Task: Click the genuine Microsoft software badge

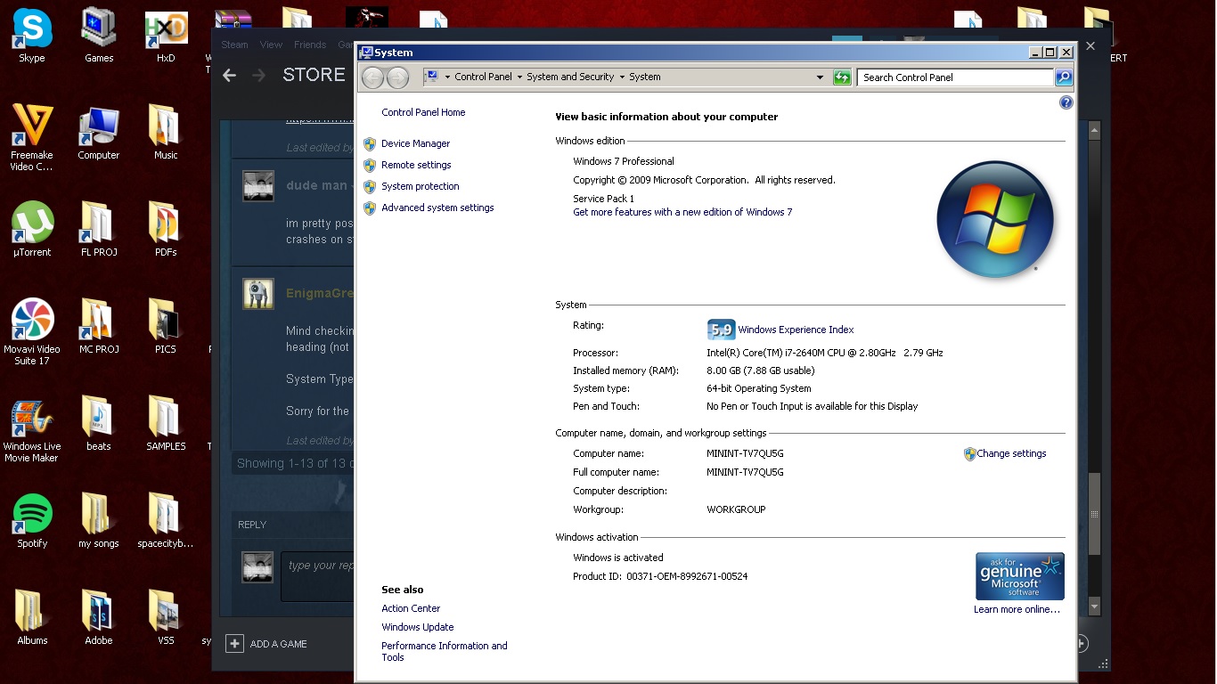Action: click(1020, 576)
